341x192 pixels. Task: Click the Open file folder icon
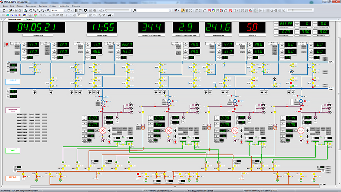coord(10,11)
